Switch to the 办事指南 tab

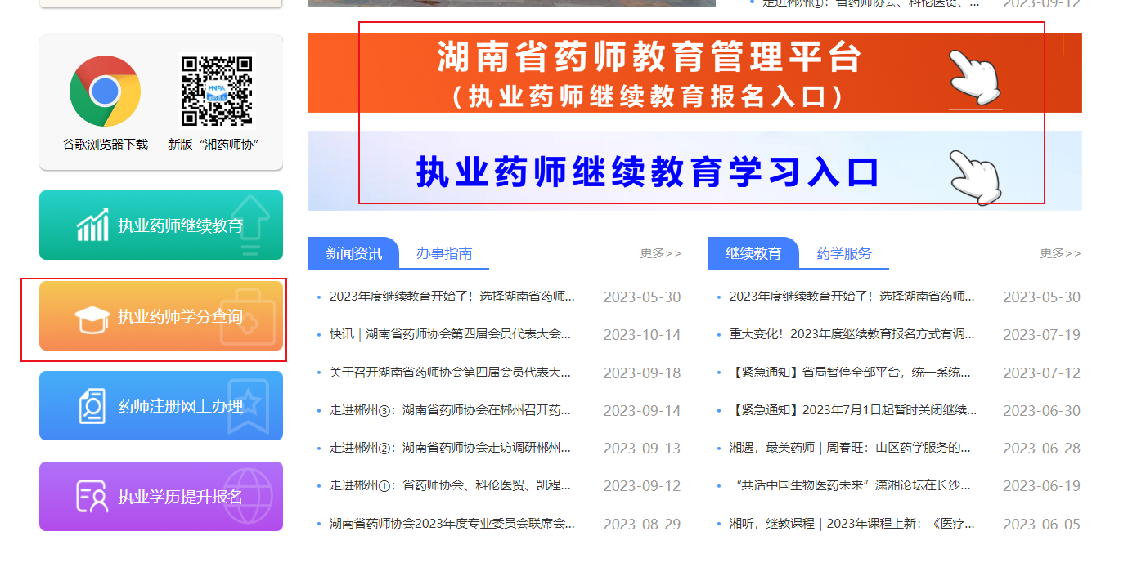tap(444, 253)
